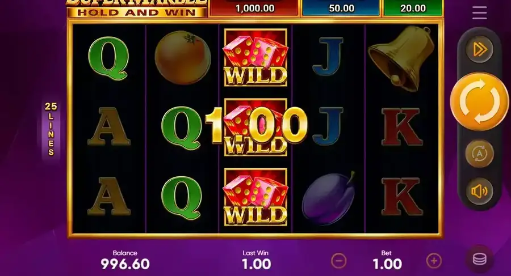The image size is (511, 276).
Task: Enable turbo fast-forward mode
Action: point(479,49)
